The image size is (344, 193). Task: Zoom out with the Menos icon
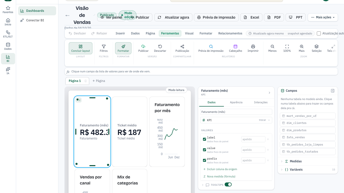[272, 48]
